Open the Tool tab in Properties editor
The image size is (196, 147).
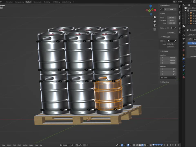pyautogui.click(x=184, y=31)
